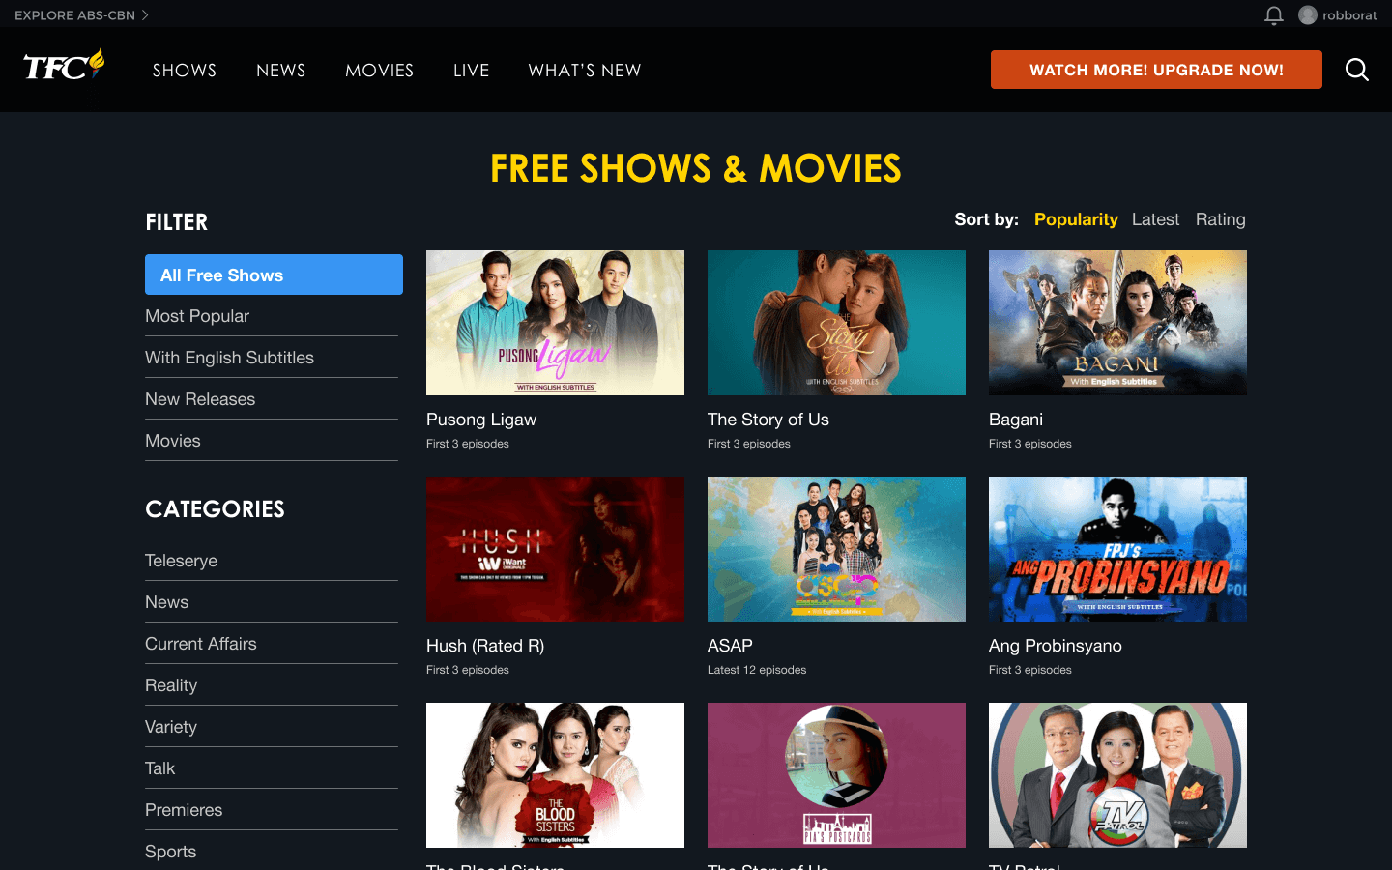This screenshot has height=870, width=1392.
Task: Open the Ang Probinsyano thumbnail
Action: [1117, 549]
